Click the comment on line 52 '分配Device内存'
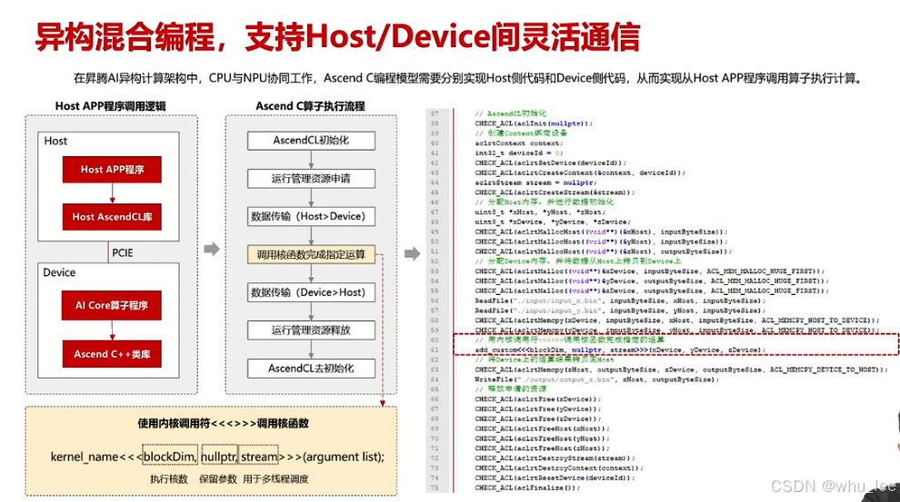This screenshot has width=900, height=502. 578,261
